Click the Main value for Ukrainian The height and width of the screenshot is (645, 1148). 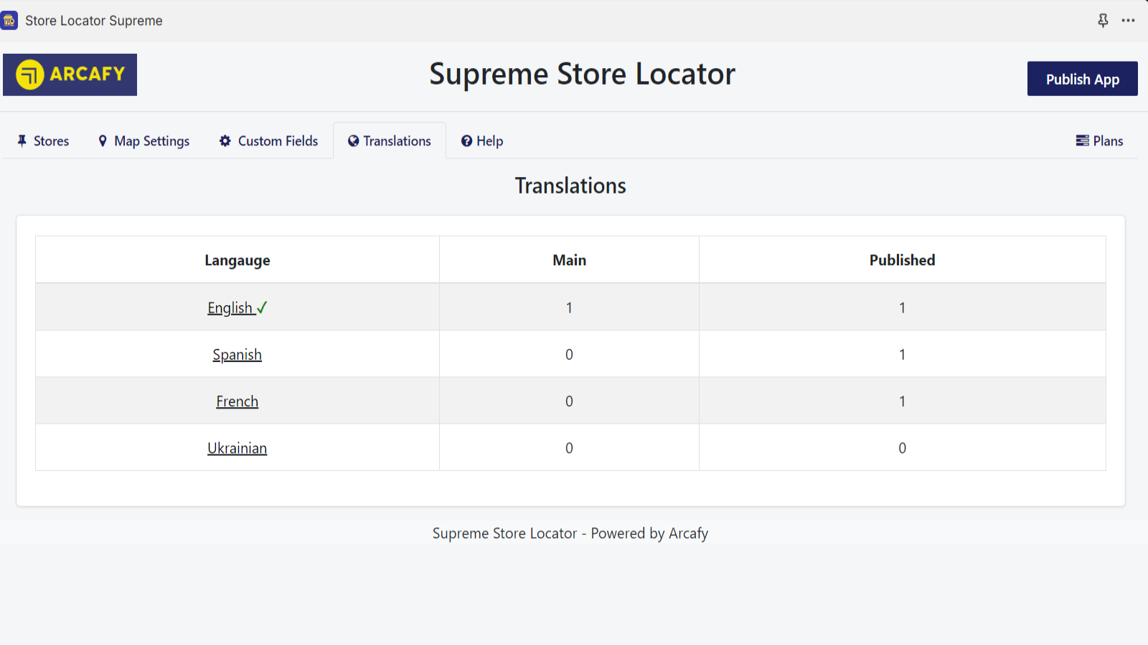pyautogui.click(x=569, y=448)
